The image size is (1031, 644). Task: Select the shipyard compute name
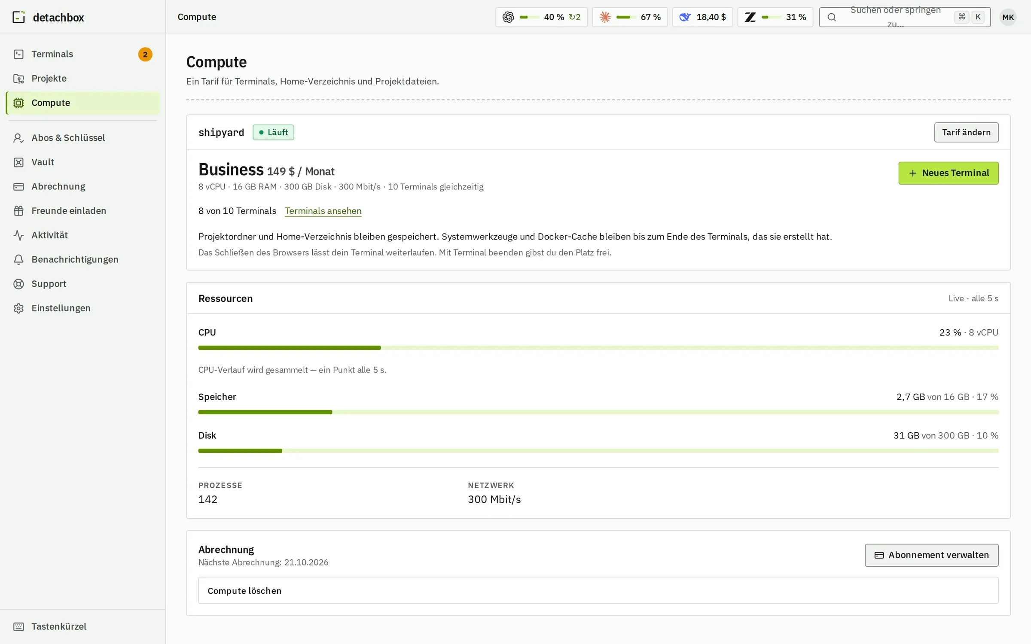tap(221, 132)
